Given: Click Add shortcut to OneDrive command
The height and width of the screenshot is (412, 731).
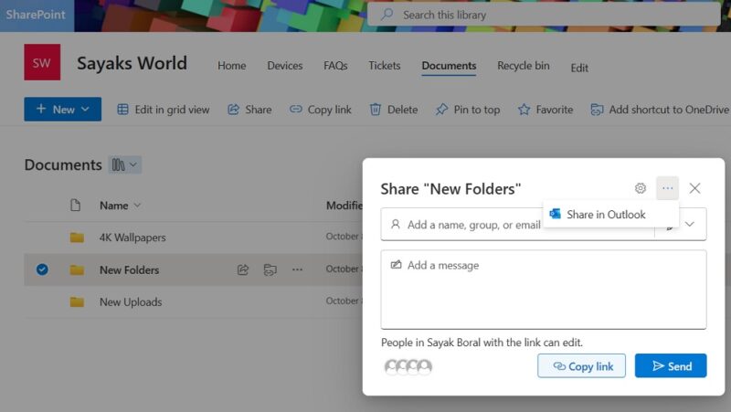Looking at the screenshot, I should (660, 110).
